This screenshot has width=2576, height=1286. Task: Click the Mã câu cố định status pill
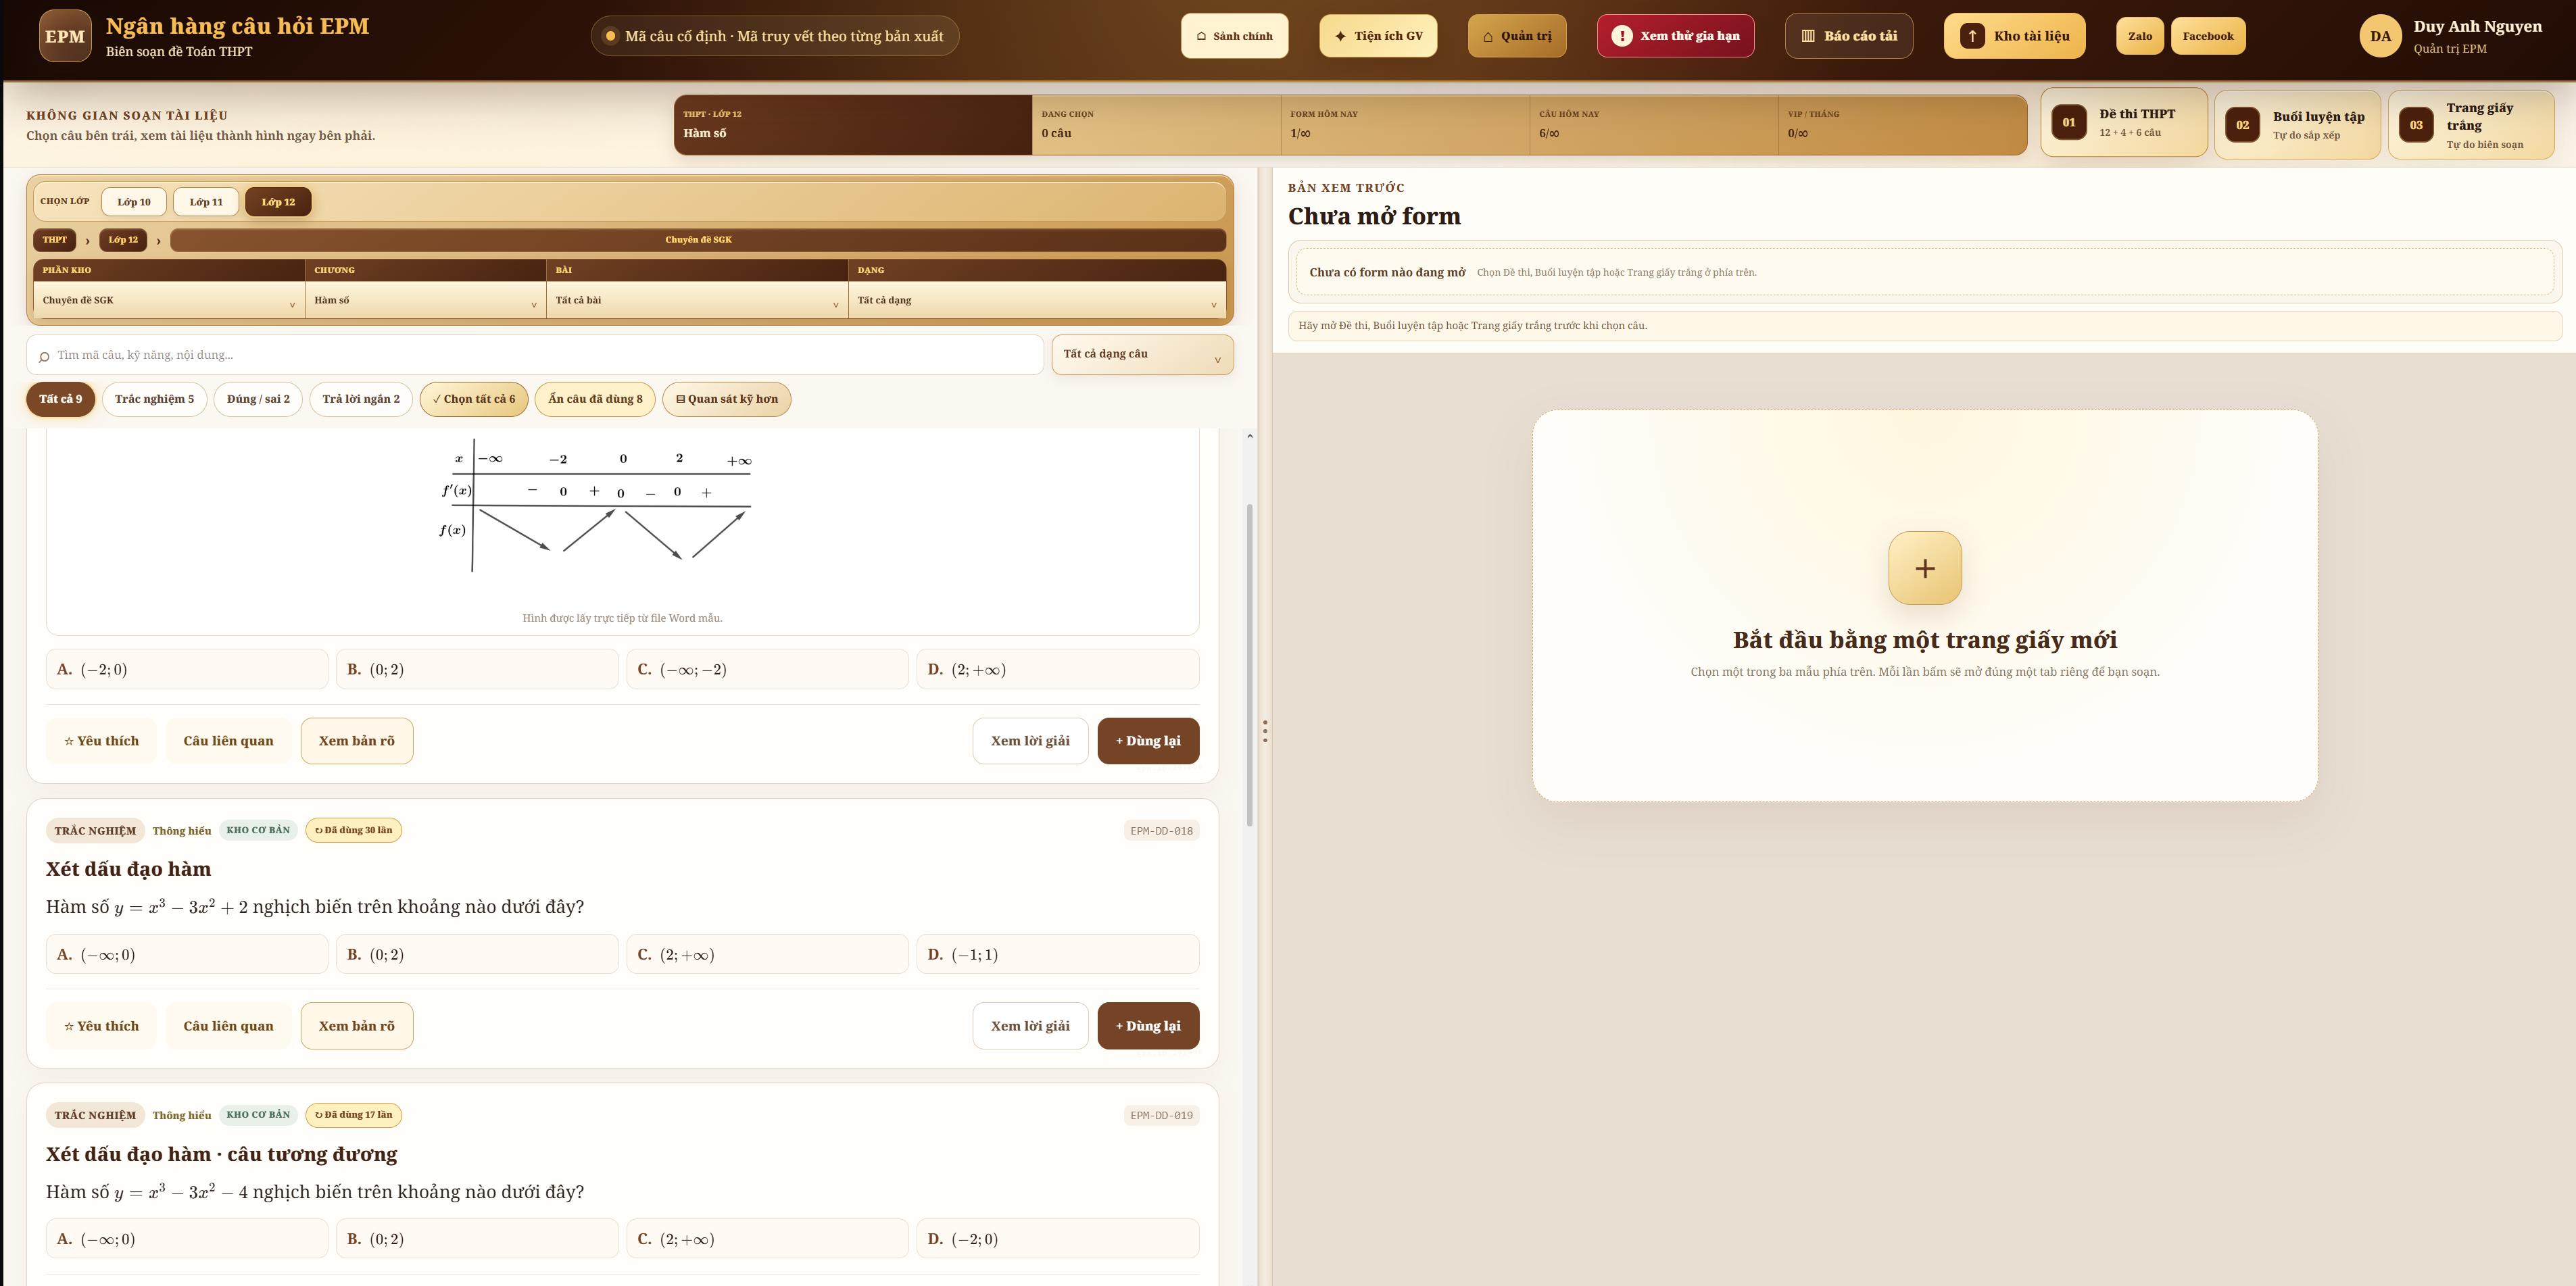774,36
